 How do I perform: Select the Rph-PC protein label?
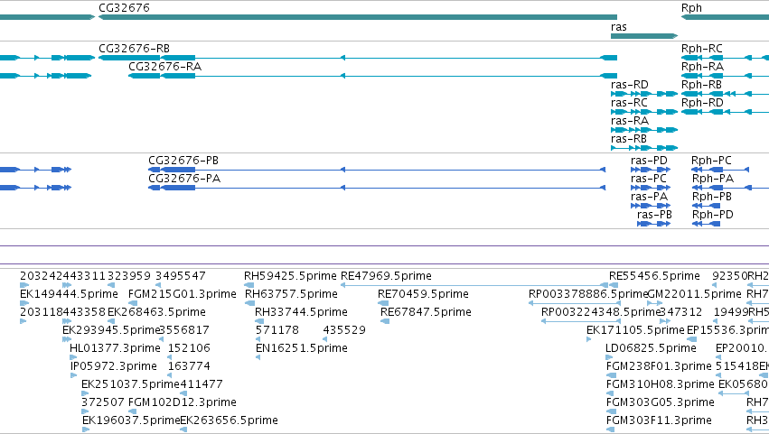click(711, 161)
